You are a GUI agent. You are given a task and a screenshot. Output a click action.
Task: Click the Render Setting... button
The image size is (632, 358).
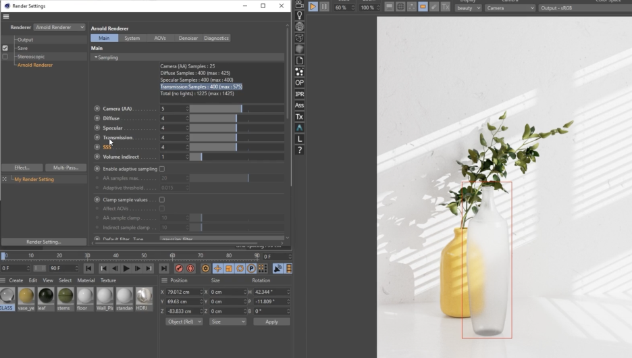click(44, 242)
